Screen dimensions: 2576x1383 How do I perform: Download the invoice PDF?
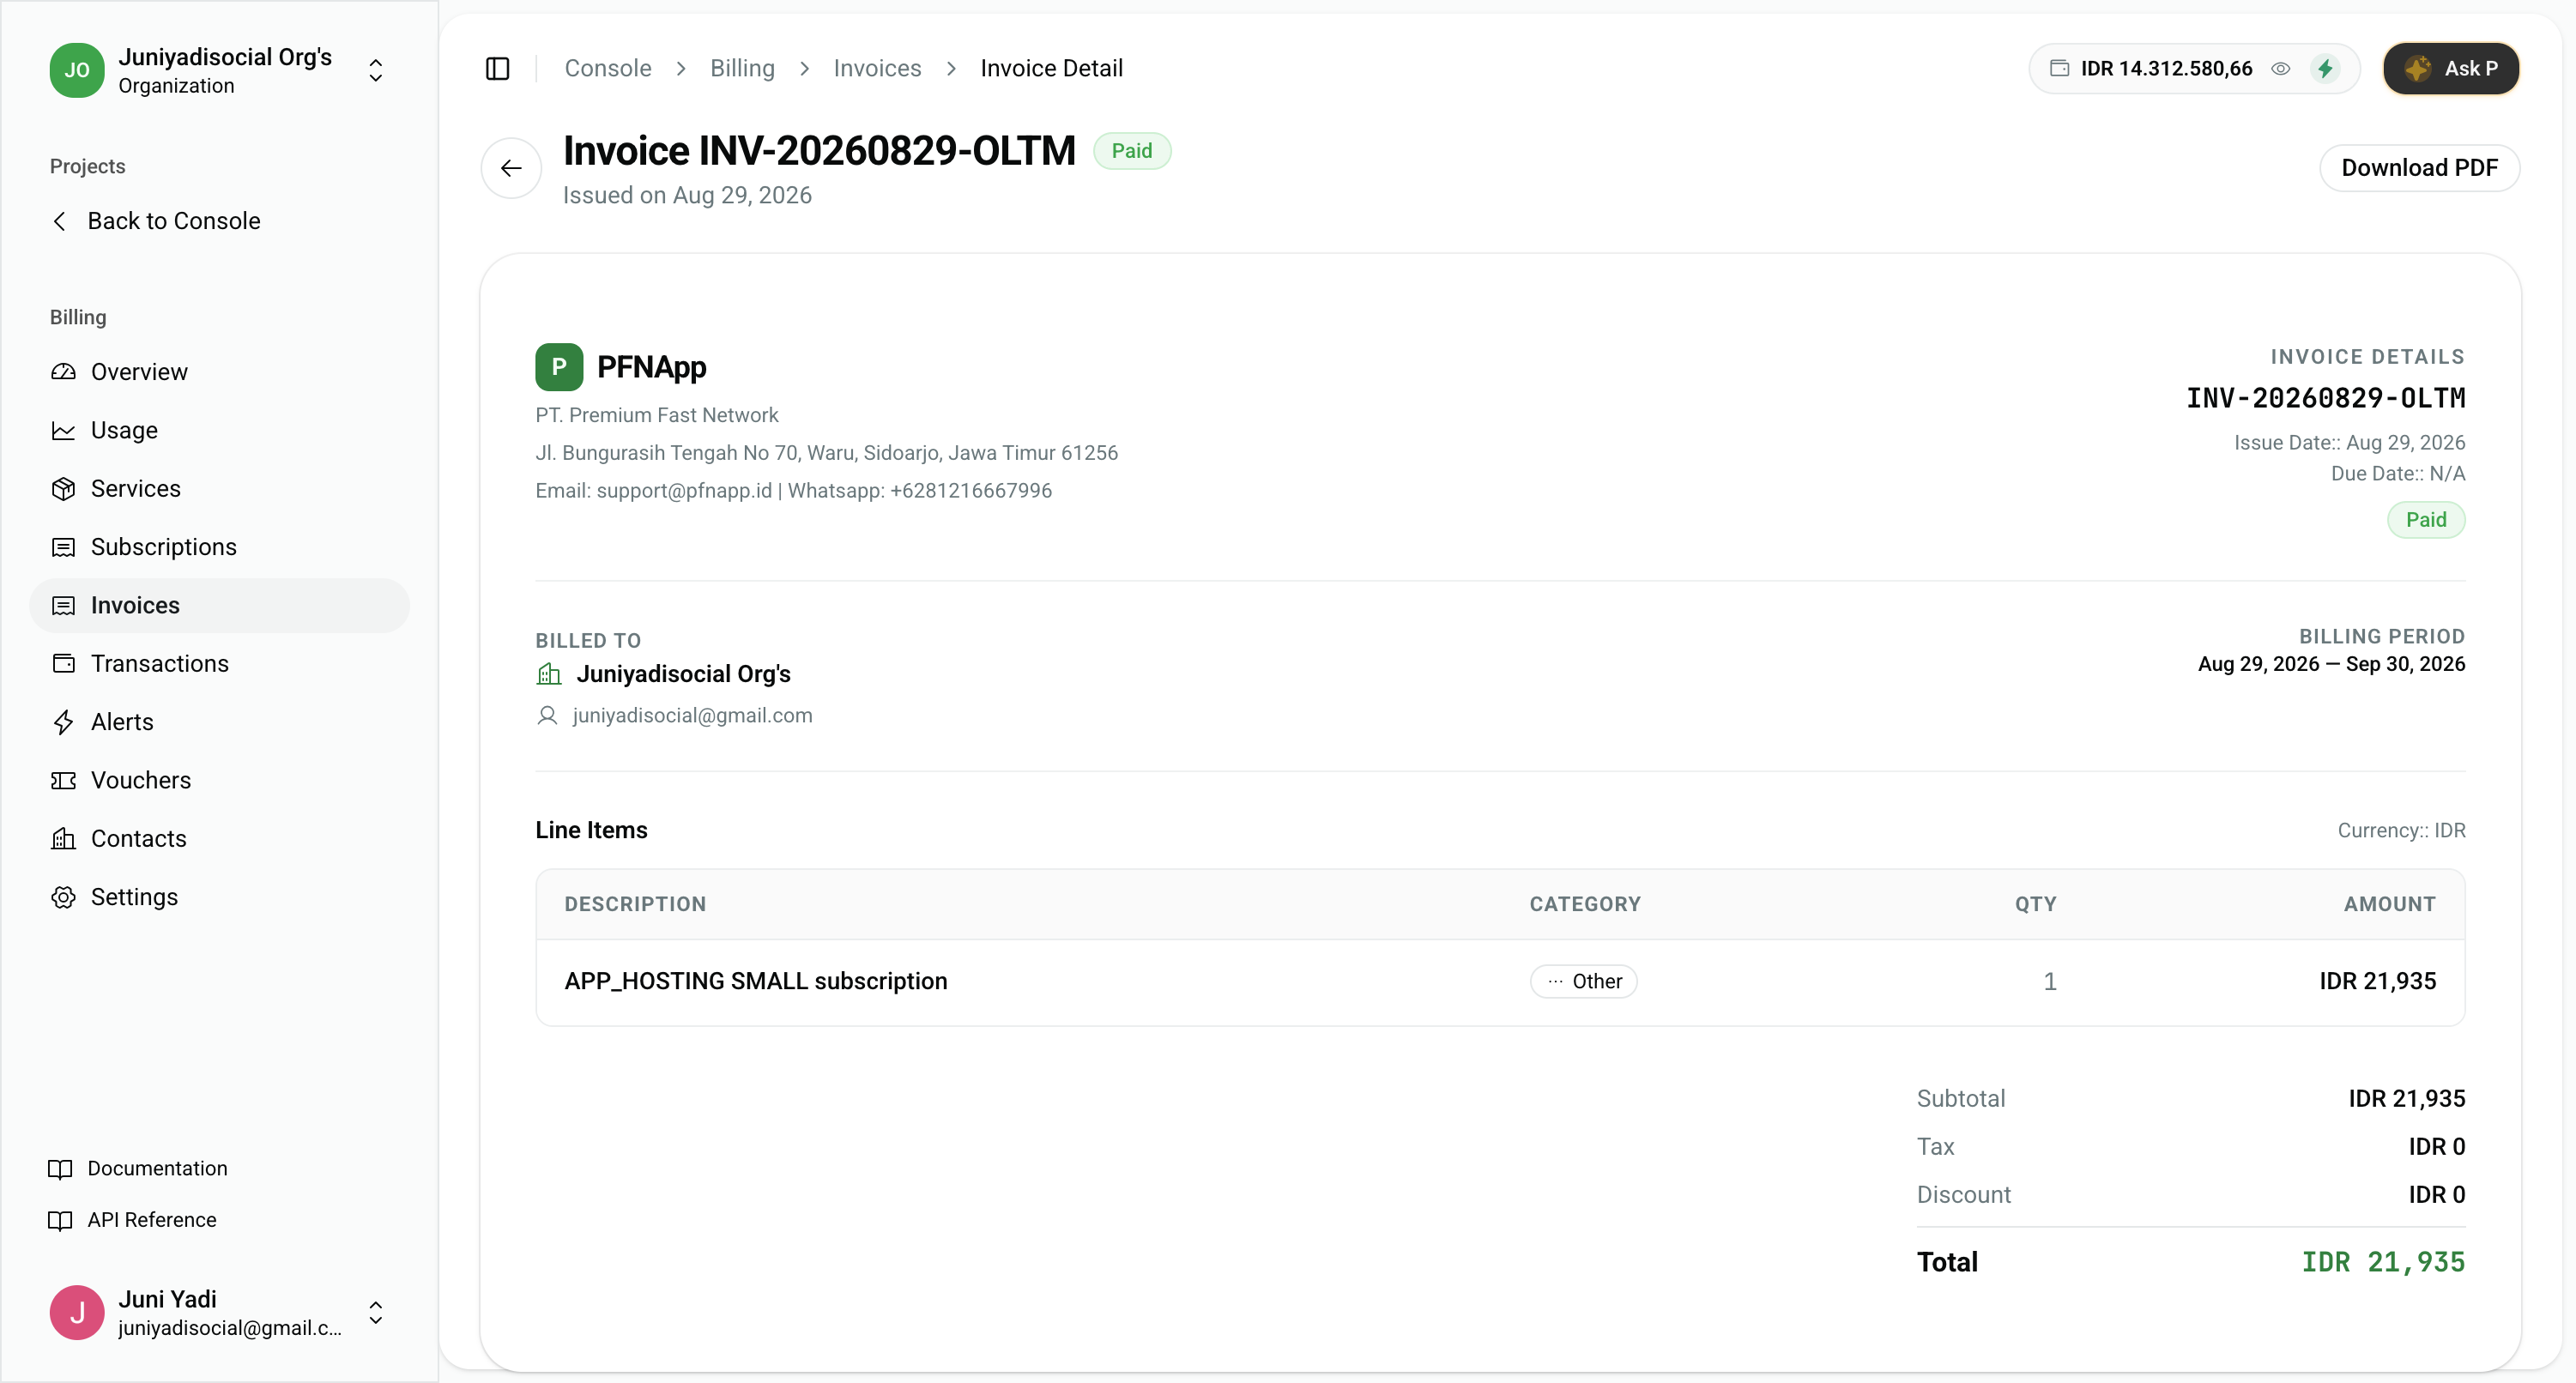point(2419,168)
